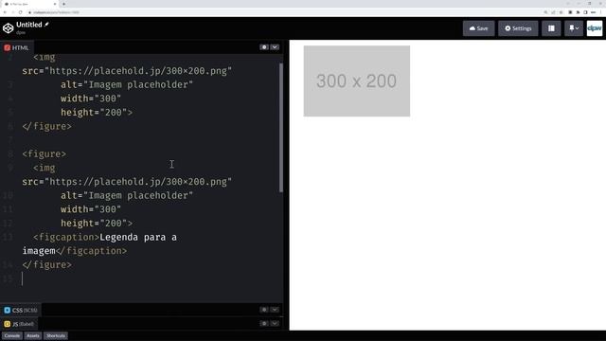This screenshot has height=341, width=606.
Task: Go back in browser history
Action: click(5, 12)
